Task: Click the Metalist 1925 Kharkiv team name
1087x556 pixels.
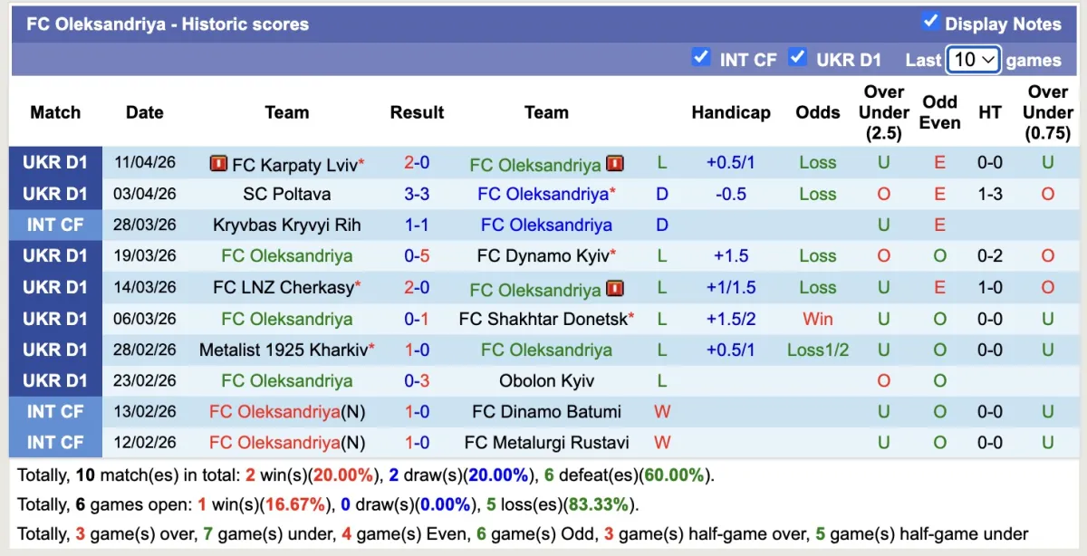Action: pos(284,350)
